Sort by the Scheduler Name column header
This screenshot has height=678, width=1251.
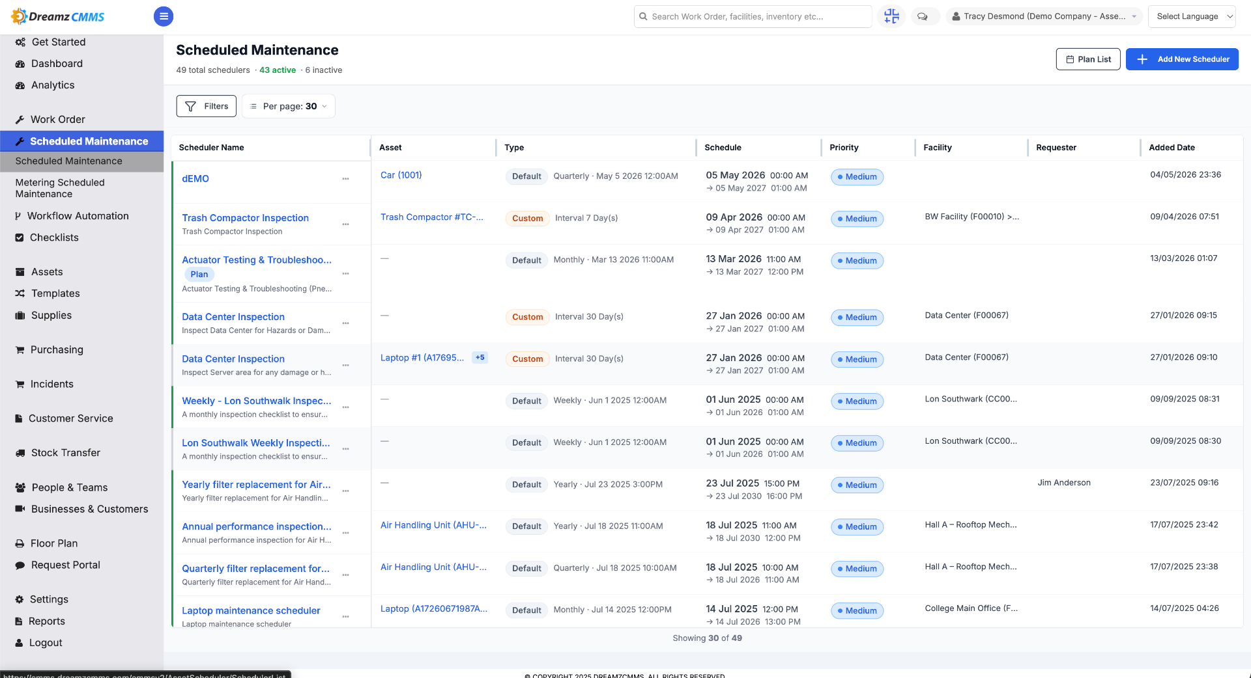[x=212, y=148]
